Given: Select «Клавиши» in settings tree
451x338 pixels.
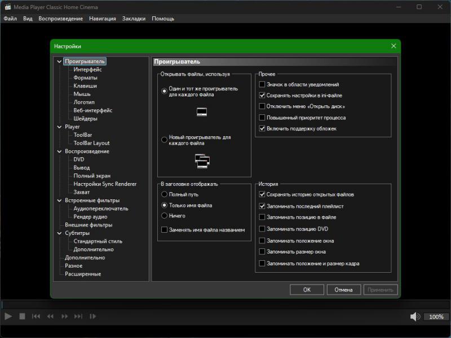Looking at the screenshot, I should coord(85,86).
